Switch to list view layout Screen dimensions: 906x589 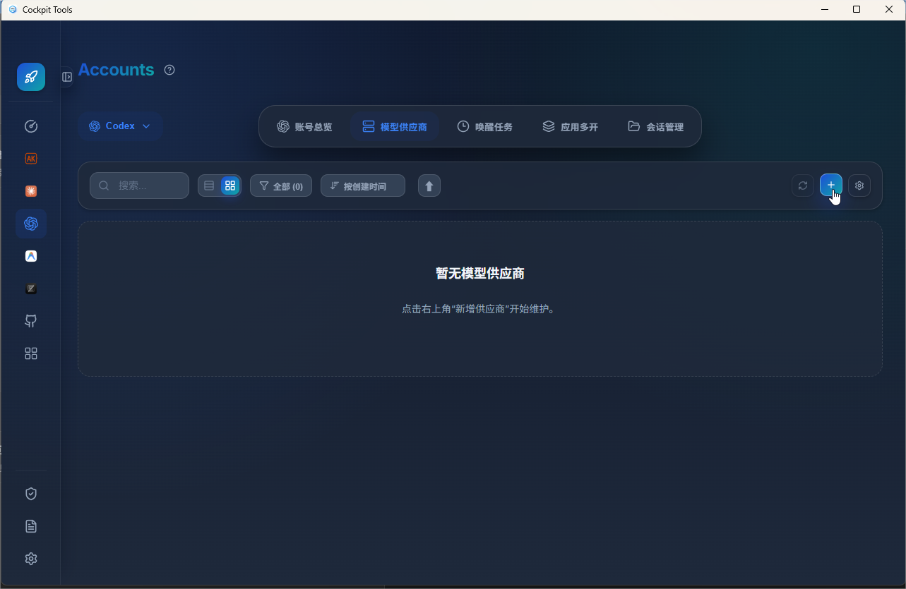[x=209, y=186]
